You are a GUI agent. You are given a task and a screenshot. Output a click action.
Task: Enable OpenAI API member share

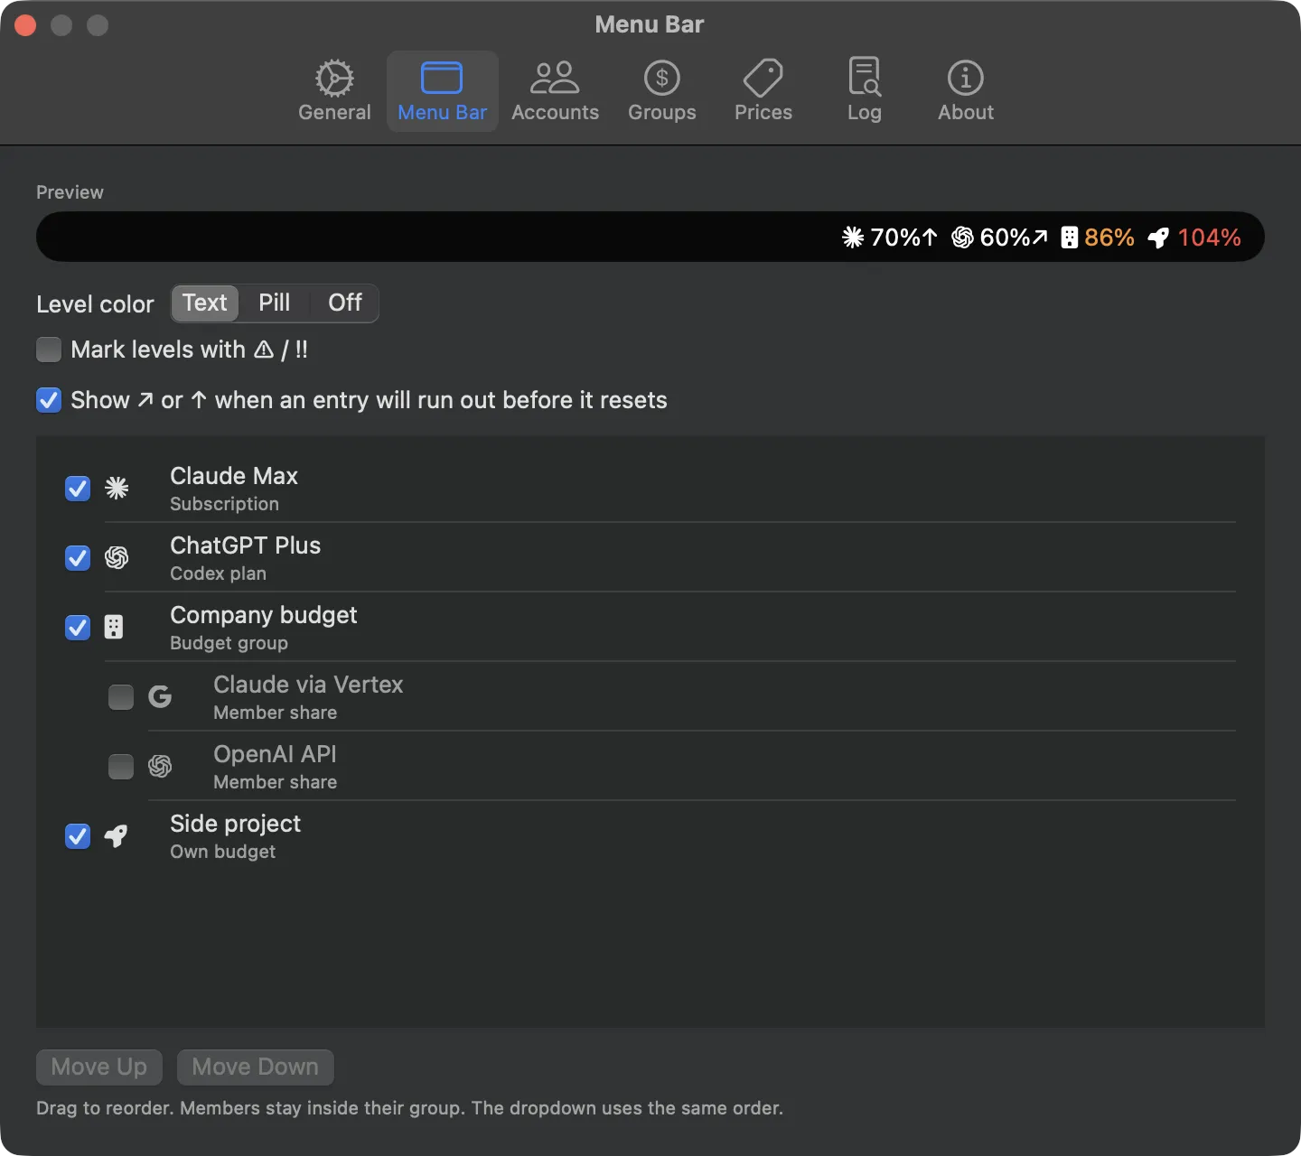pyautogui.click(x=121, y=767)
